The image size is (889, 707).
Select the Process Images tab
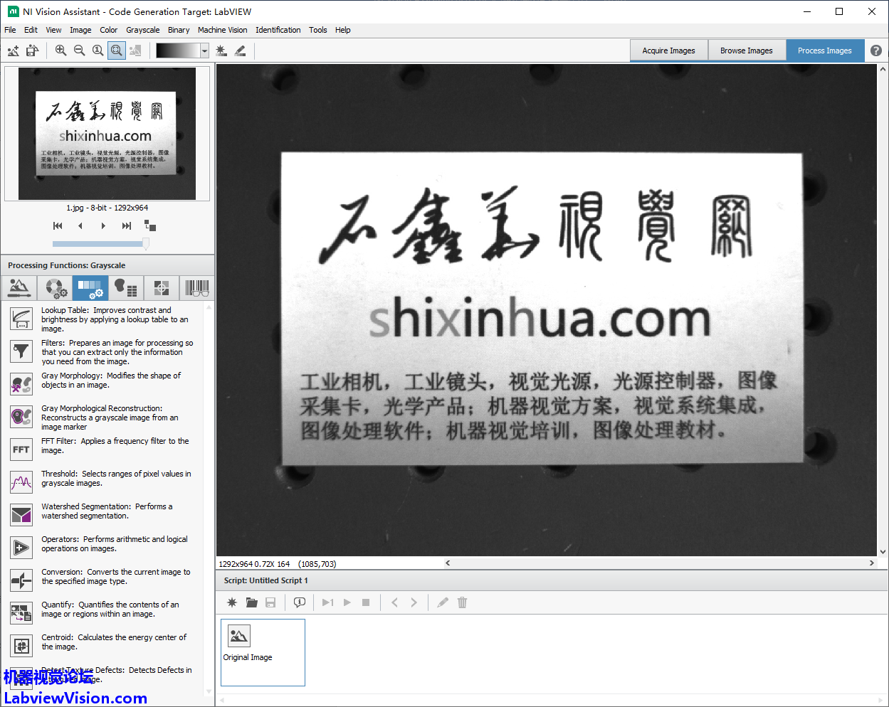coord(824,51)
